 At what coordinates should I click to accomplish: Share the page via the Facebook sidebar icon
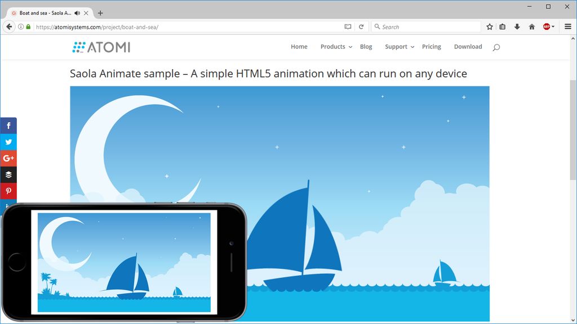(8, 125)
